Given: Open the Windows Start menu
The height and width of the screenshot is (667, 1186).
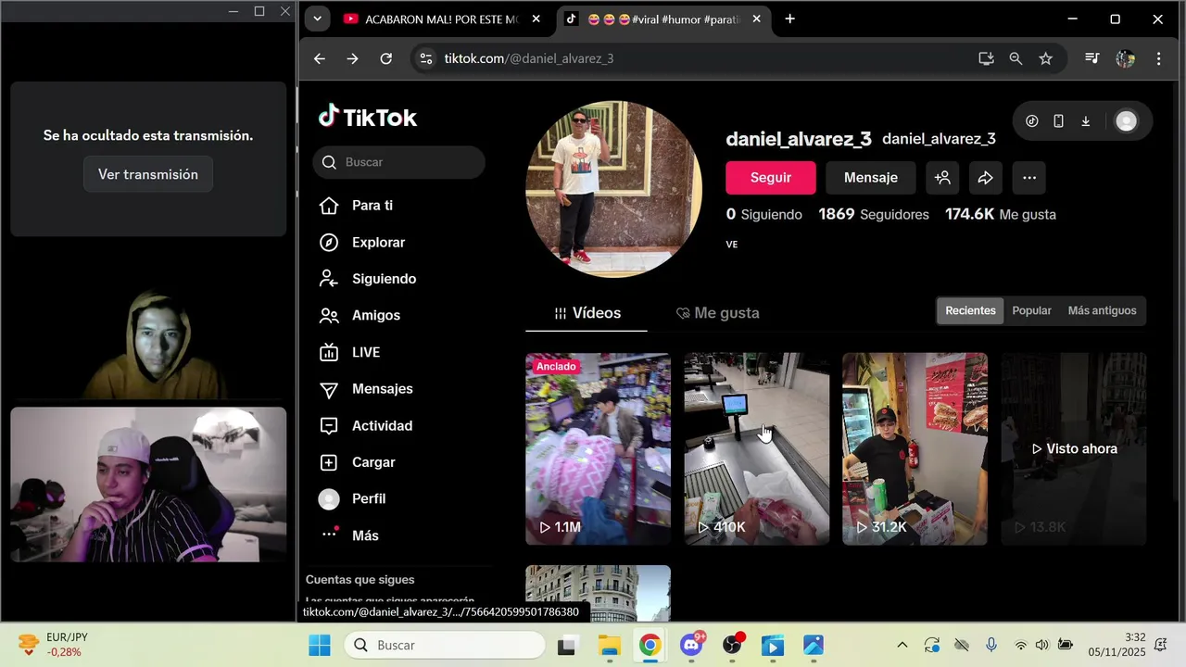Looking at the screenshot, I should [319, 645].
